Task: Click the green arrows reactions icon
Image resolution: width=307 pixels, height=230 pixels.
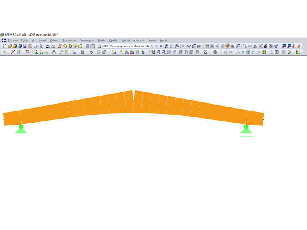Action: click(x=253, y=52)
